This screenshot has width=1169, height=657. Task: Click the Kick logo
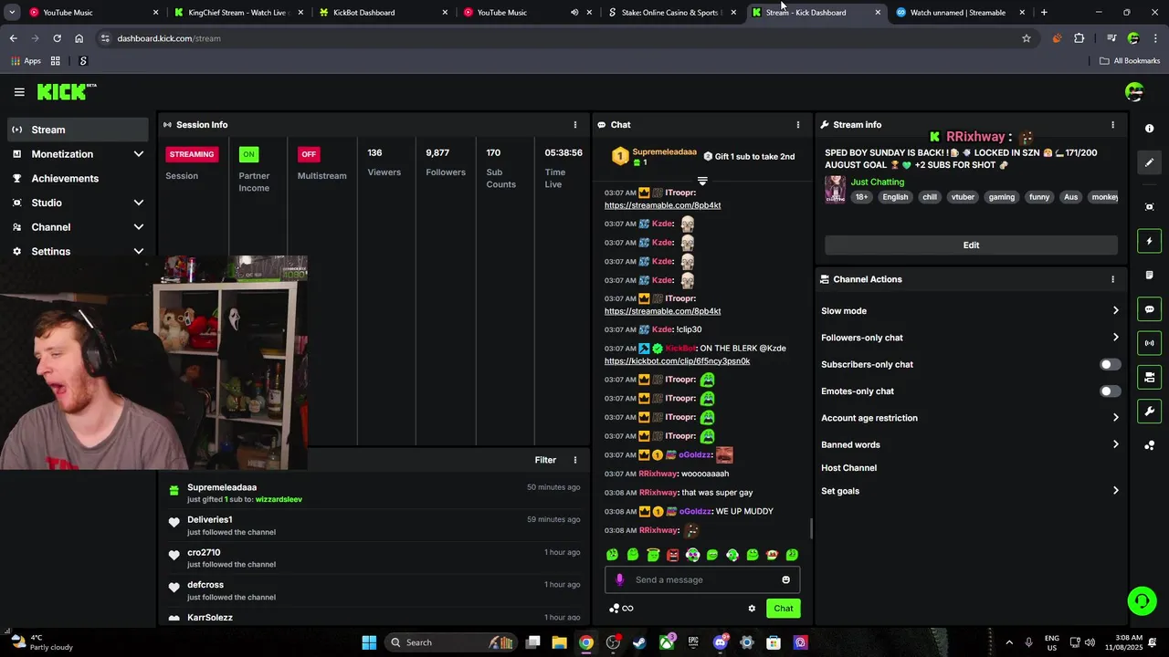(x=67, y=92)
